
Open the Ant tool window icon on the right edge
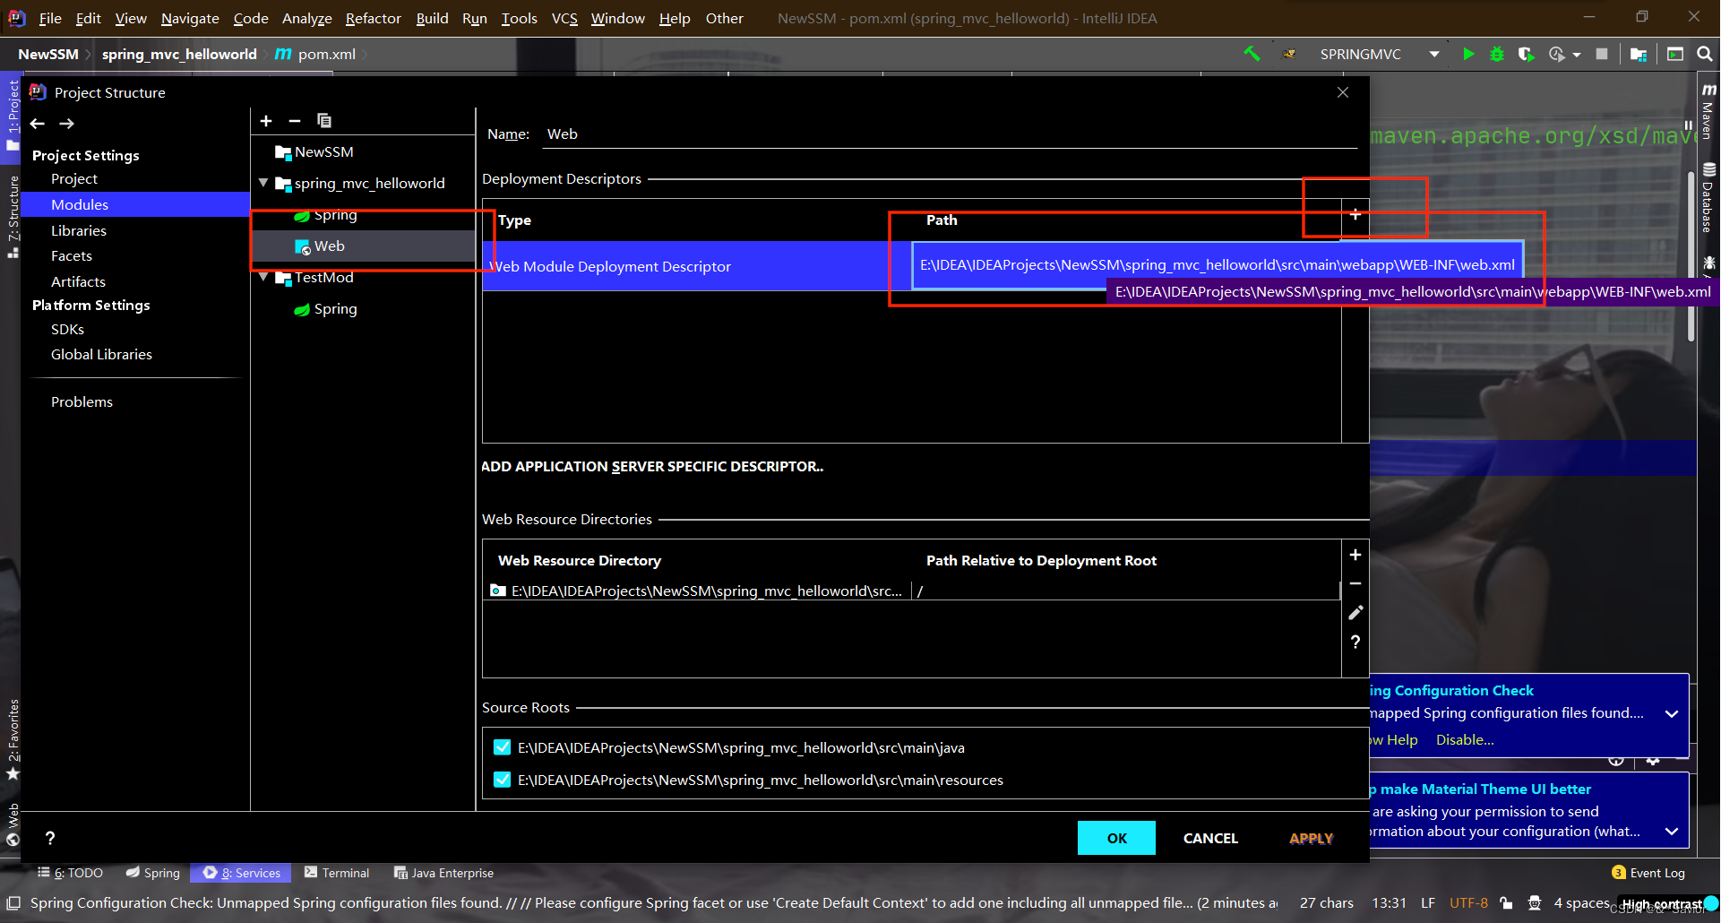pos(1708,263)
